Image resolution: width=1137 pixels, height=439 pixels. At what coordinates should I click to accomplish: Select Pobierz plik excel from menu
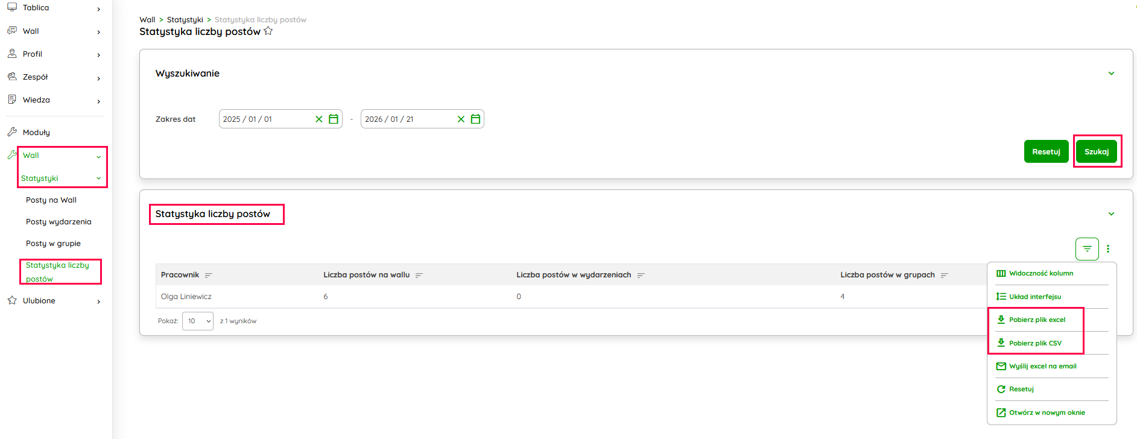pos(1037,320)
